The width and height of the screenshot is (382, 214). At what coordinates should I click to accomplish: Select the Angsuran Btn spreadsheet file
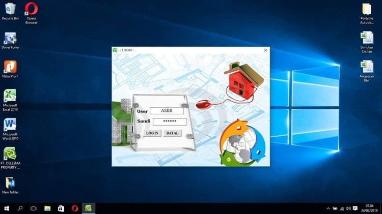tap(367, 67)
